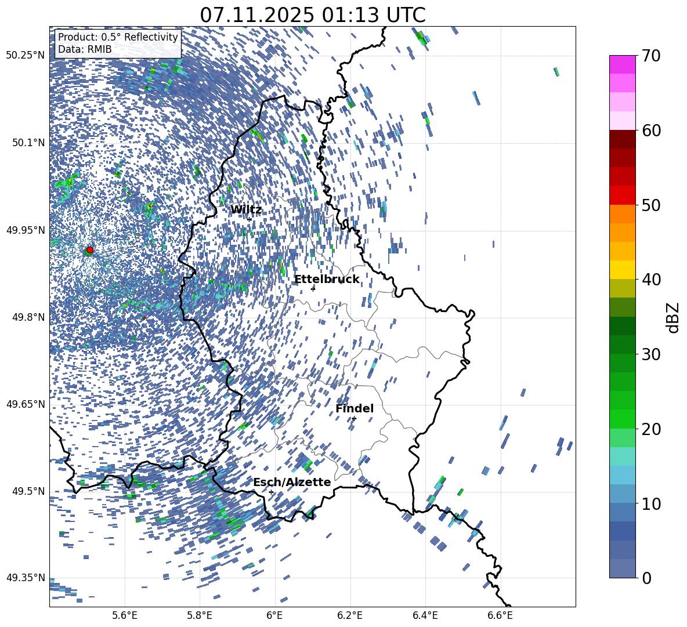Image resolution: width=687 pixels, height=627 pixels.
Task: Click the magenta top colorbar segment
Action: [x=623, y=65]
